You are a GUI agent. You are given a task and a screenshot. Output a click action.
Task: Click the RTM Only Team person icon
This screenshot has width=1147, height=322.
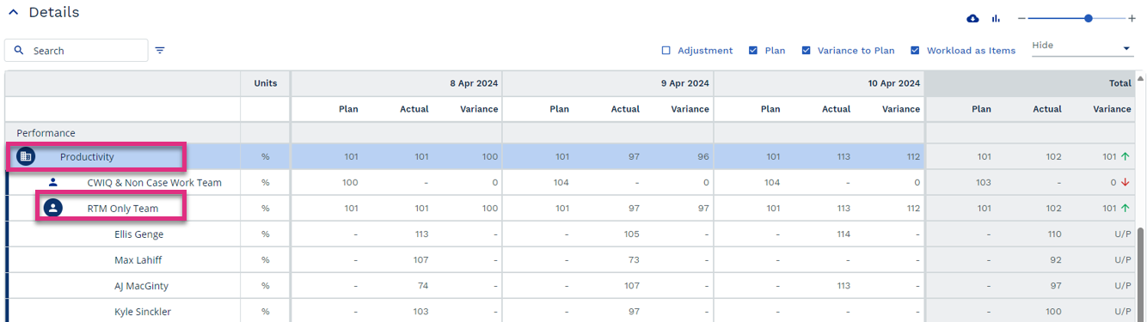click(x=52, y=208)
